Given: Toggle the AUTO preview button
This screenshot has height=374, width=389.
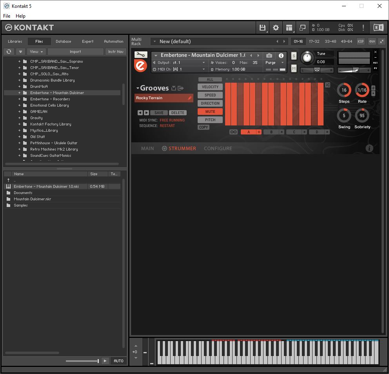Looking at the screenshot, I should pos(118,361).
